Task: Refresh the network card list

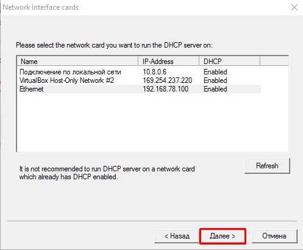Action: [x=267, y=166]
